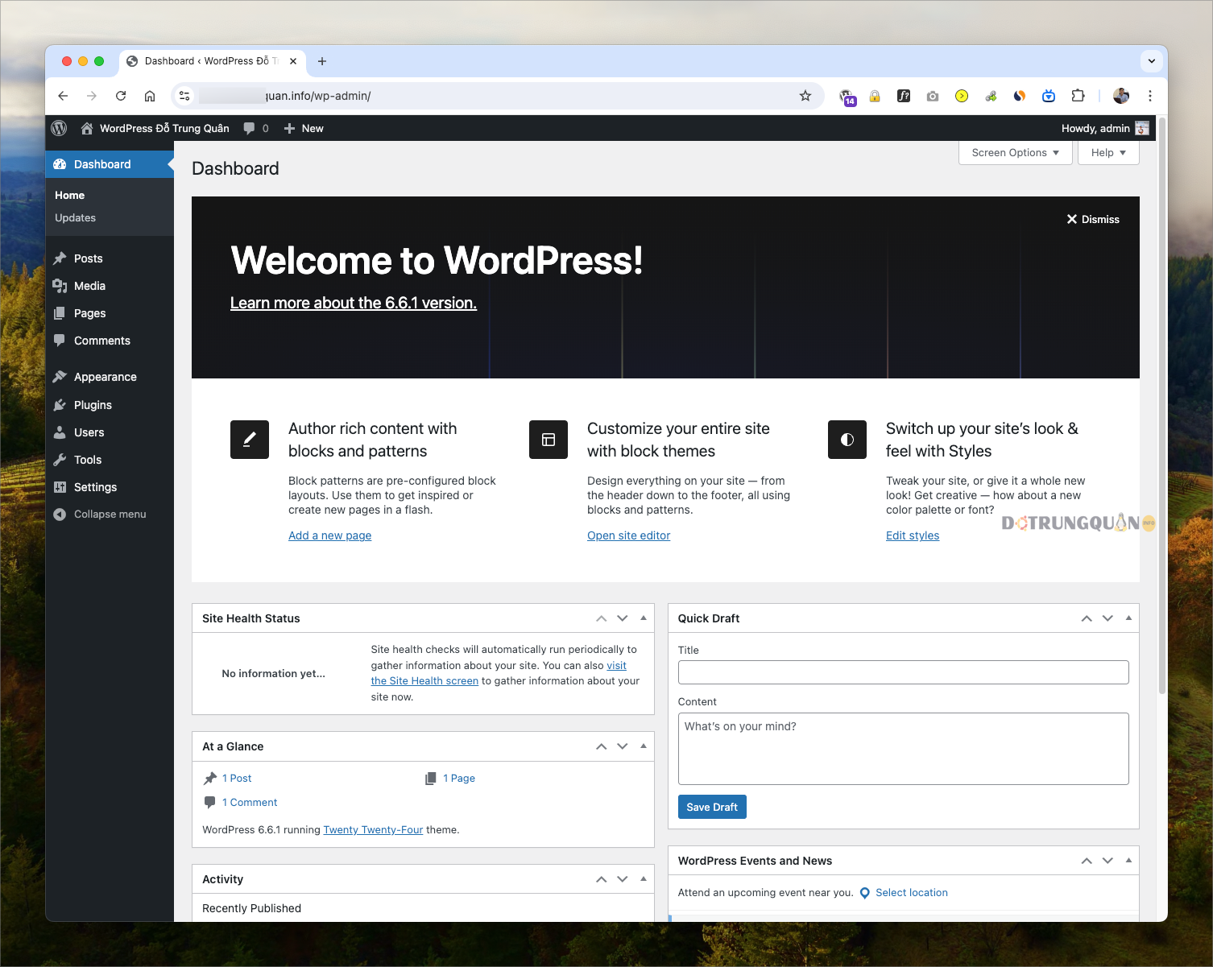Reload the page with refresh icon
1213x967 pixels.
[121, 96]
